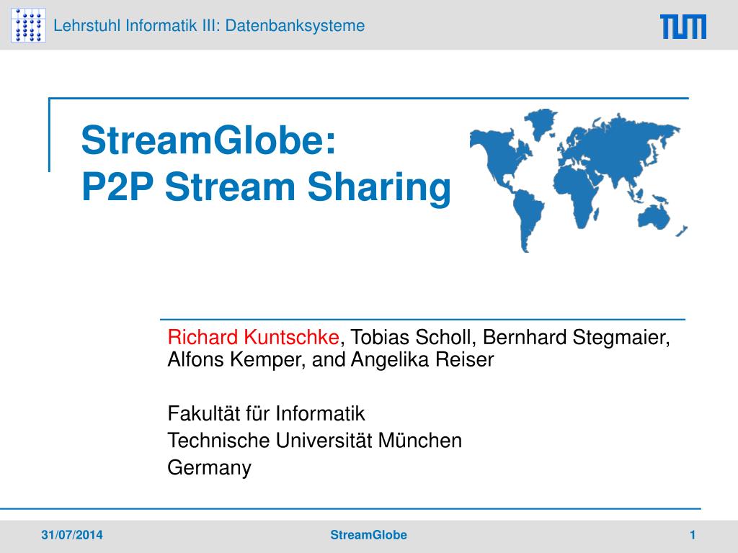
Task: Click the 'Lehrstuhl Informatik III: Datenbanksysteme' header text
Action: pos(209,25)
